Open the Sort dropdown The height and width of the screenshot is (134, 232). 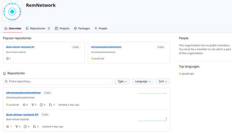point(162,81)
